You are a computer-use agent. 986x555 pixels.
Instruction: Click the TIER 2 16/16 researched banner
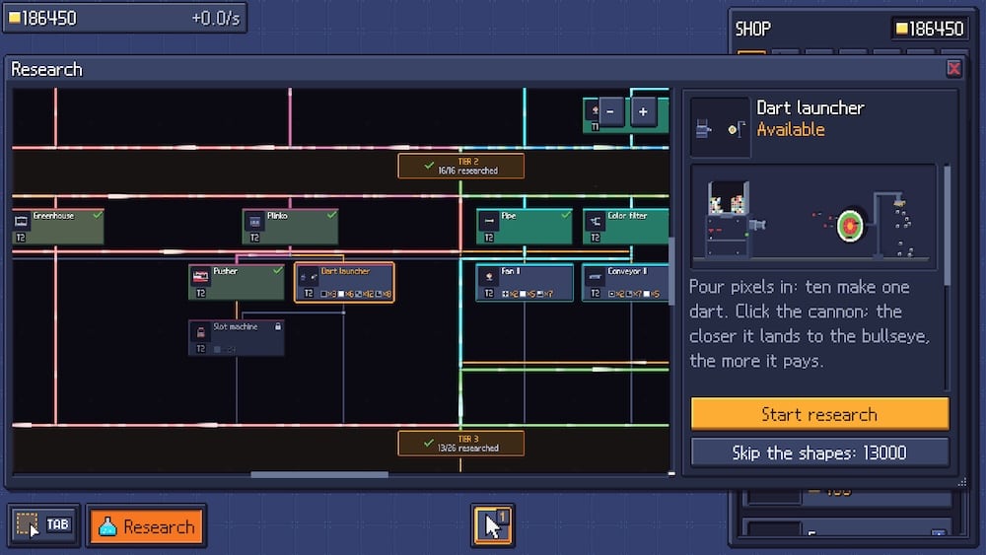460,166
